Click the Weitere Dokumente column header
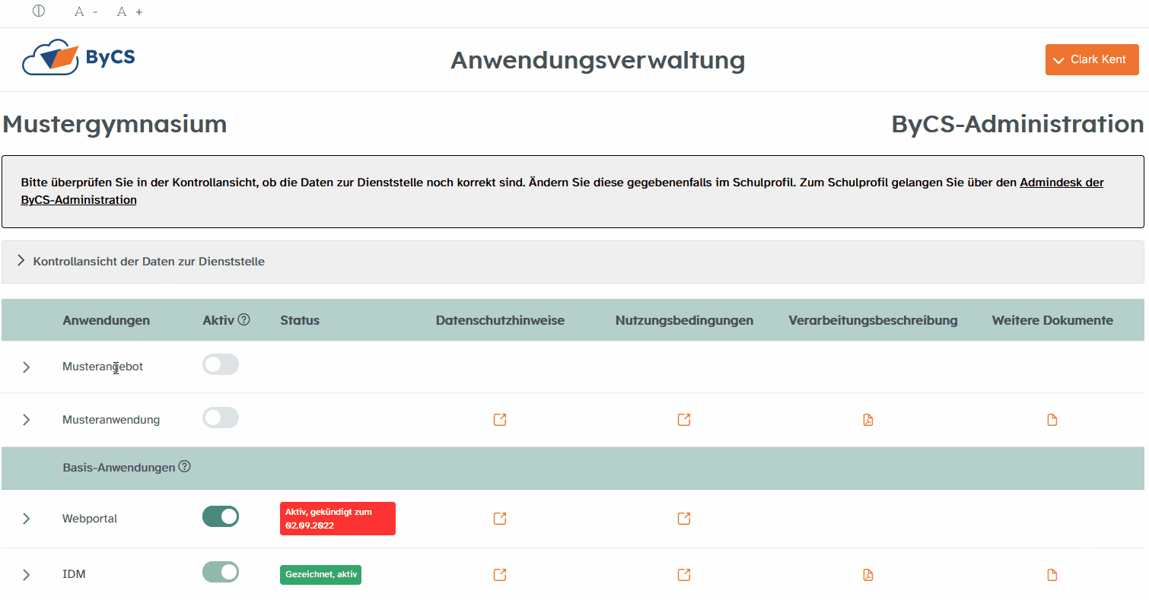1149x600 pixels. [1052, 320]
